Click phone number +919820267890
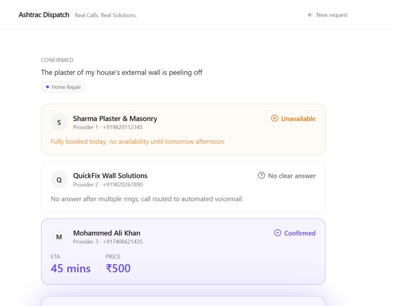This screenshot has height=306, width=394. click(x=123, y=185)
